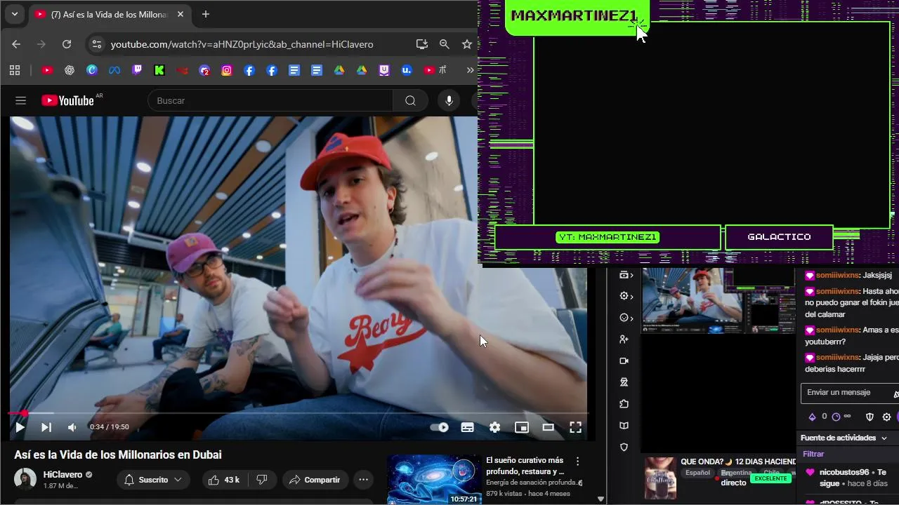Open a new browser tab
This screenshot has width=899, height=505.
pos(205,14)
